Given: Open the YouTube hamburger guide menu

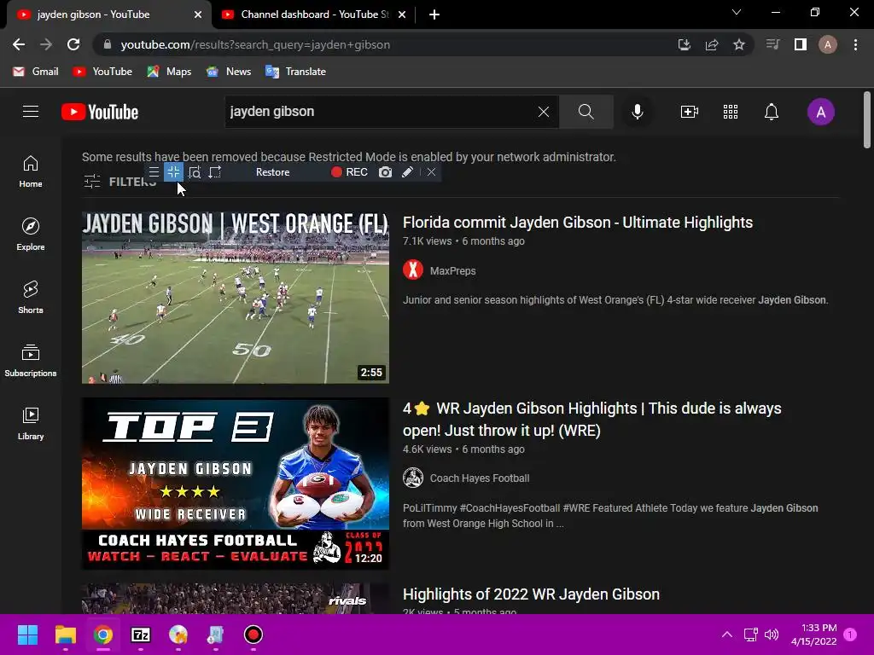Looking at the screenshot, I should point(31,112).
